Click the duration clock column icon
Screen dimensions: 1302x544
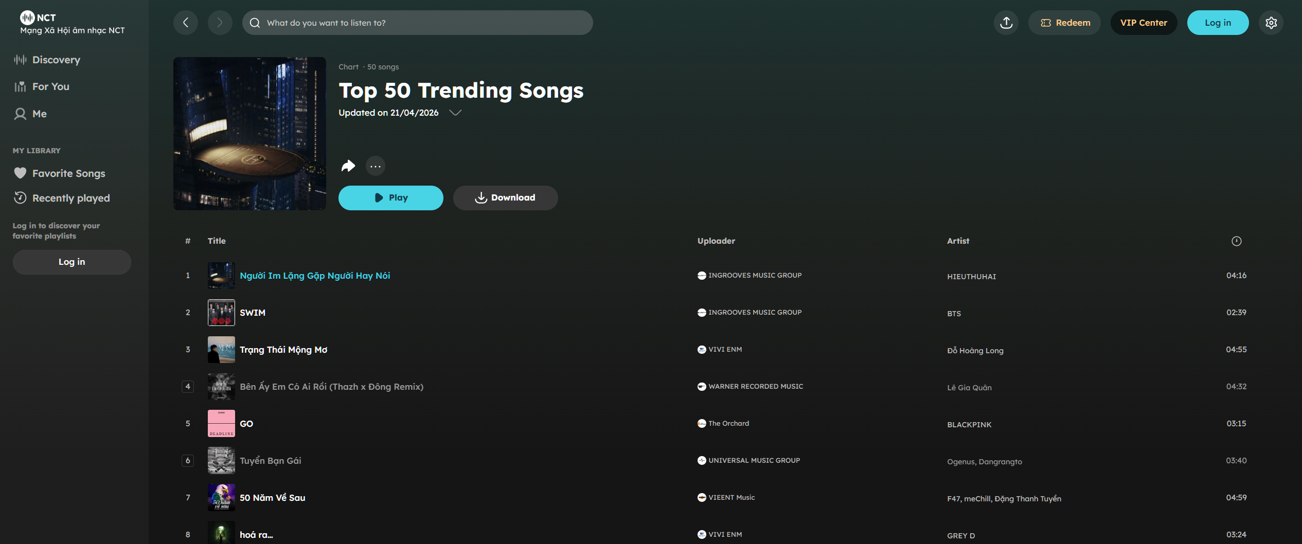coord(1236,241)
